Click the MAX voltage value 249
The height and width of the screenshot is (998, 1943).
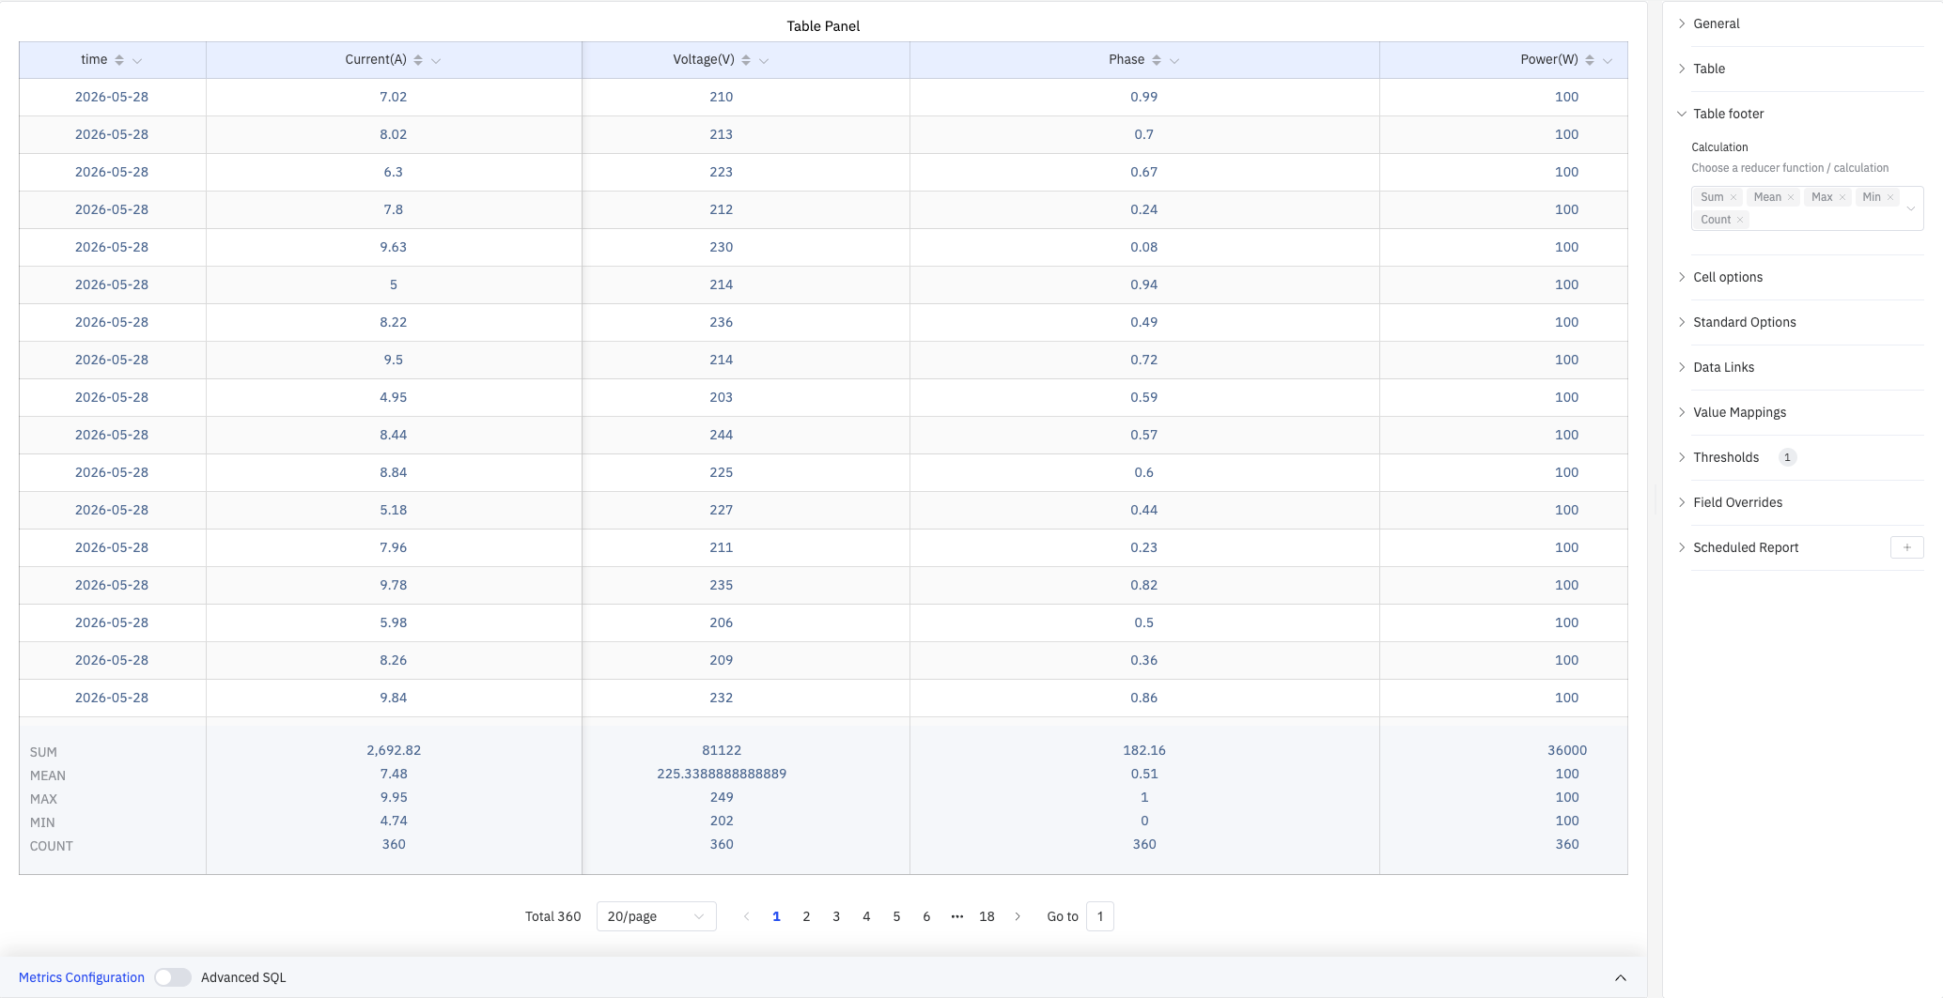[x=722, y=797]
